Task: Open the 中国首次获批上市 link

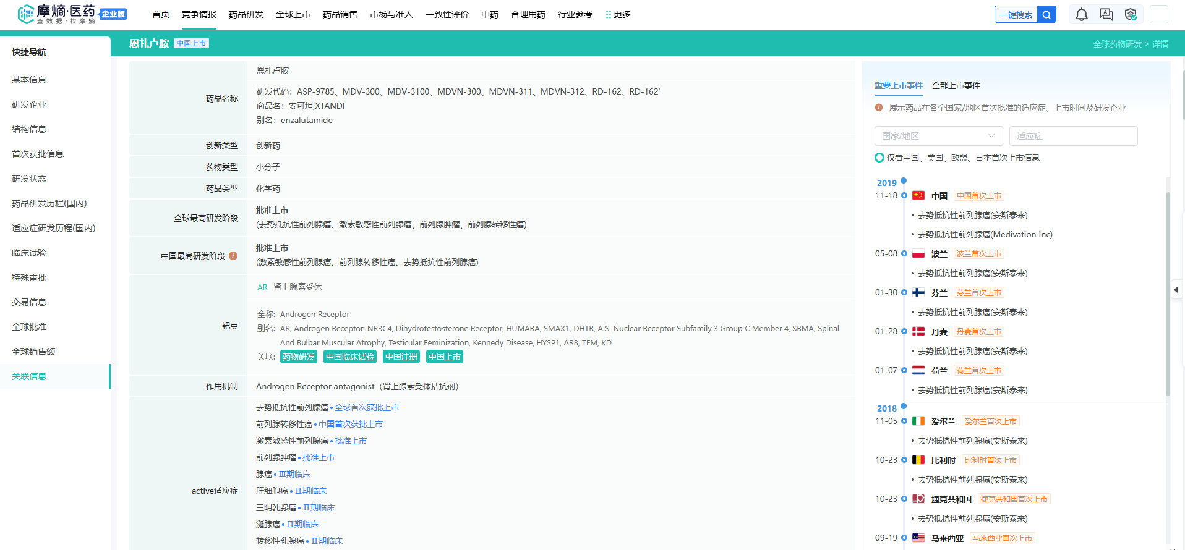Action: coord(351,424)
